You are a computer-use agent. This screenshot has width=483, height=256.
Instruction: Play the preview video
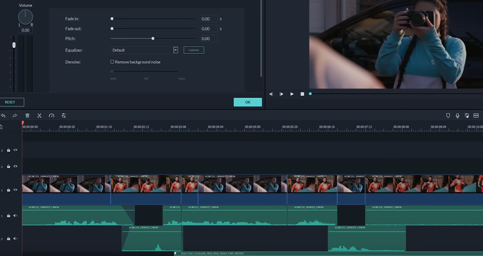292,94
